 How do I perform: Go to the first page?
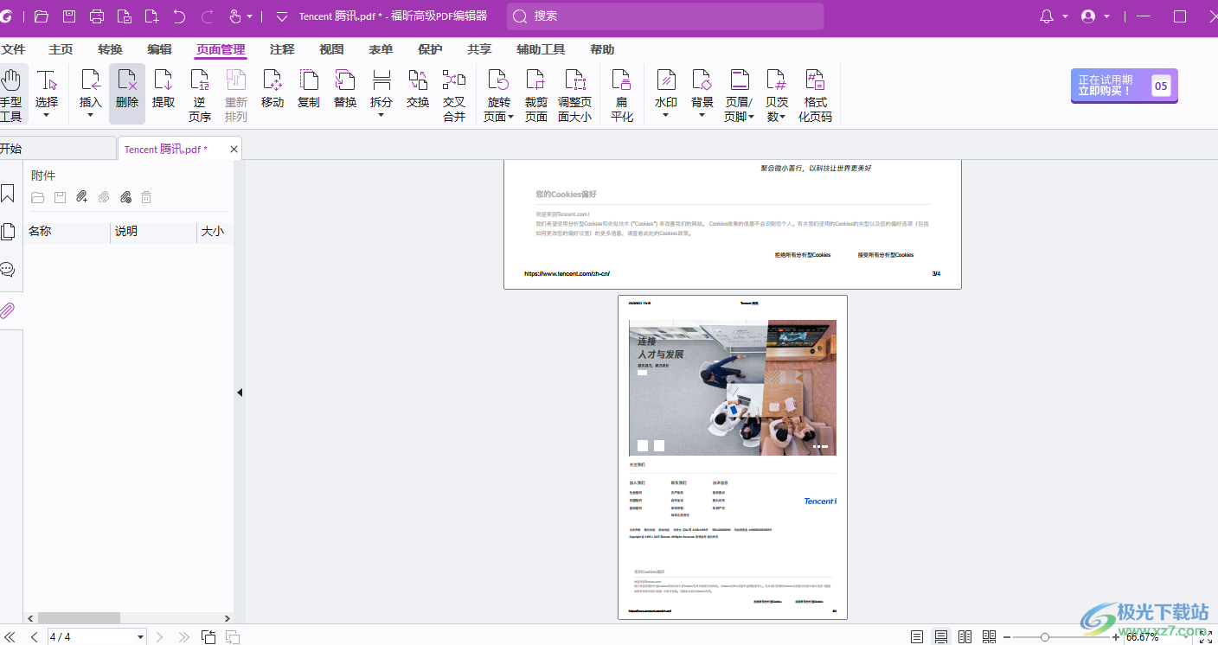[10, 637]
